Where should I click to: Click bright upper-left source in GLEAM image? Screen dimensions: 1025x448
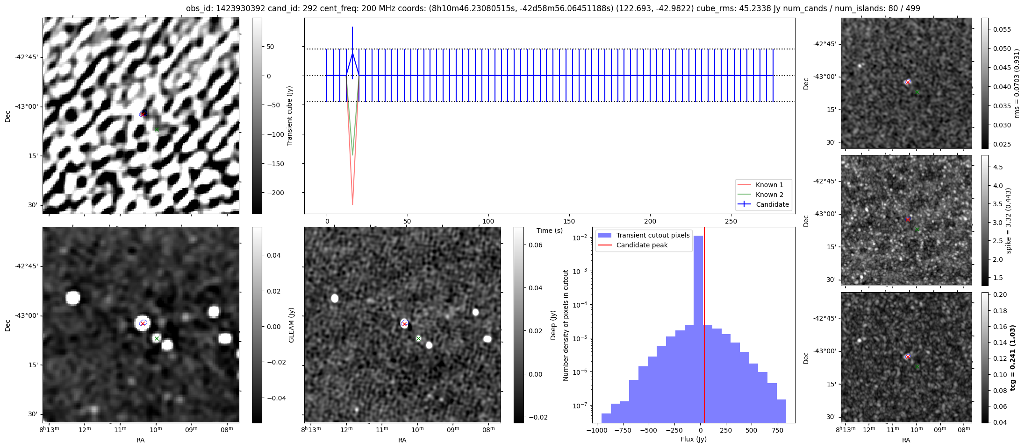click(x=73, y=298)
